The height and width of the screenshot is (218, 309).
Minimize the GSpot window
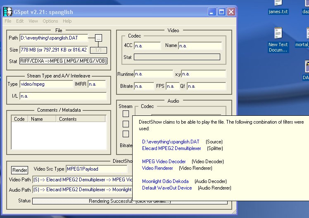click(x=212, y=12)
